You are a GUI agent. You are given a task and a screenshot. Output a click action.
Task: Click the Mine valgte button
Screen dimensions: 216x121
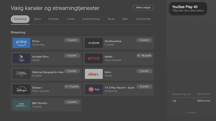click(143, 8)
